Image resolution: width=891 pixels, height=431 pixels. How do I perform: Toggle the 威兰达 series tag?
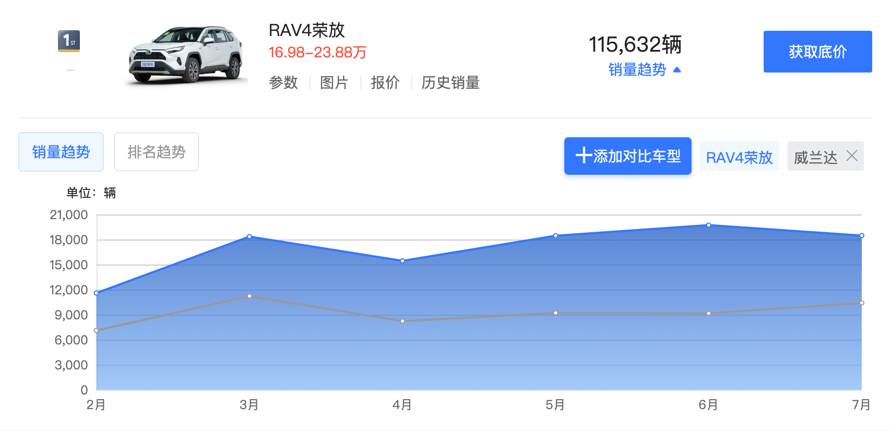(x=815, y=157)
